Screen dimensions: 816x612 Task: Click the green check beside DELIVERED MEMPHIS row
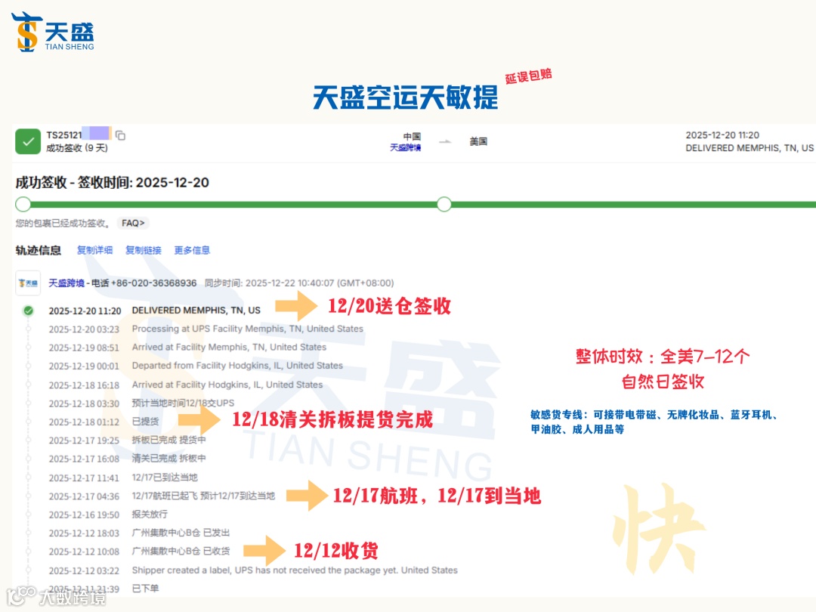point(28,311)
